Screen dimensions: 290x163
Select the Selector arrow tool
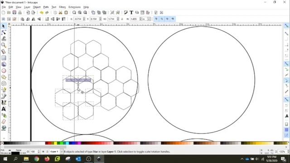(x=4, y=26)
